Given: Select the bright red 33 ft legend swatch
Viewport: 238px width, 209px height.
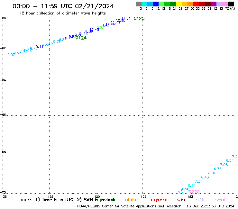Looking at the screenshot, I should point(196,4).
